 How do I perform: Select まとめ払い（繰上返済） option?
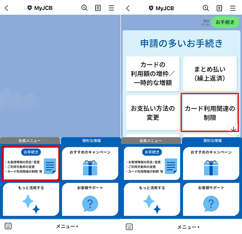coord(210,74)
